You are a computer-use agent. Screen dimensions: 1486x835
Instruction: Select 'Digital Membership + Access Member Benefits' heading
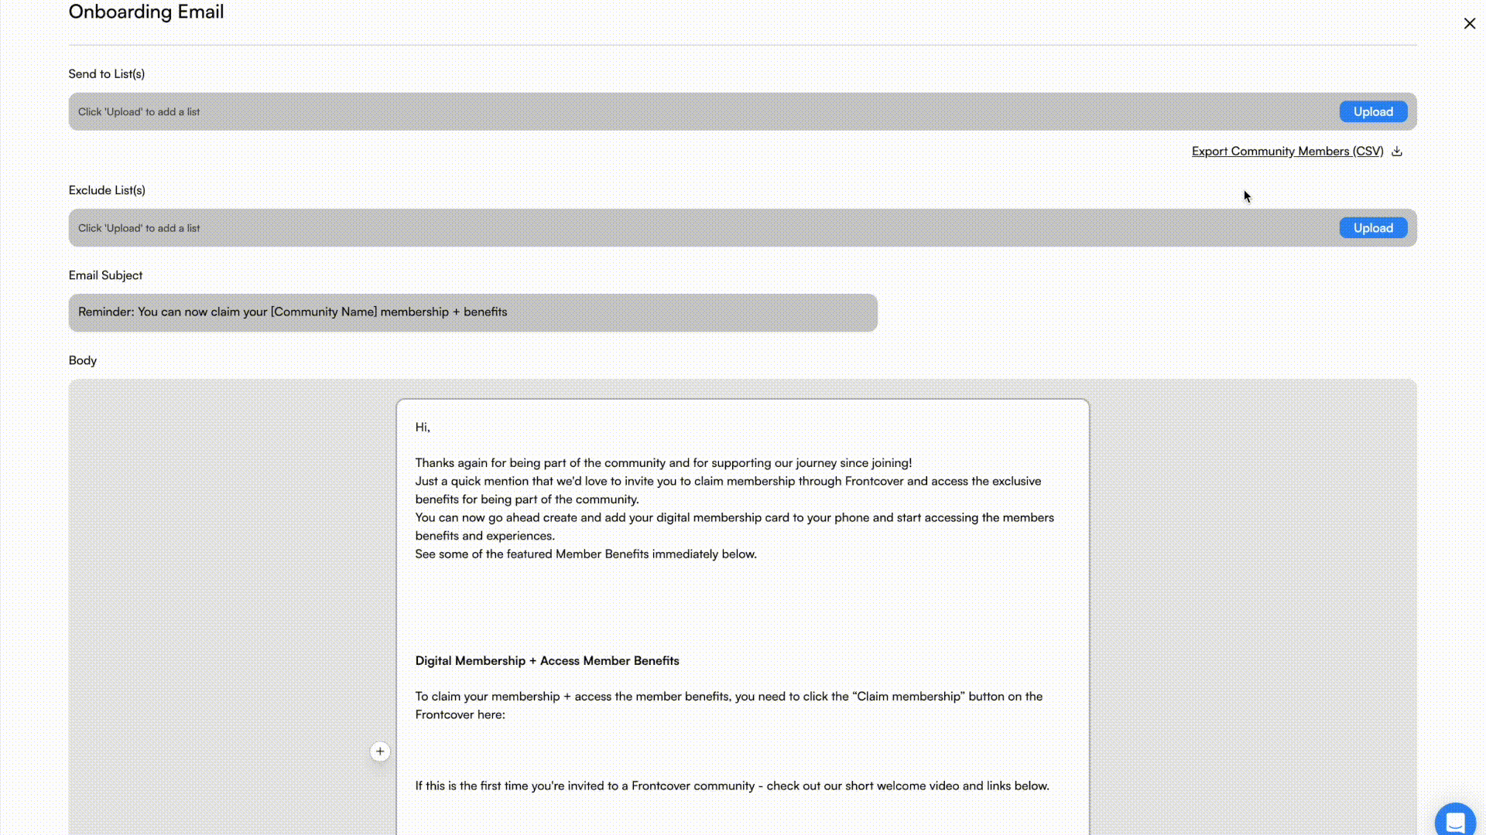(x=547, y=661)
